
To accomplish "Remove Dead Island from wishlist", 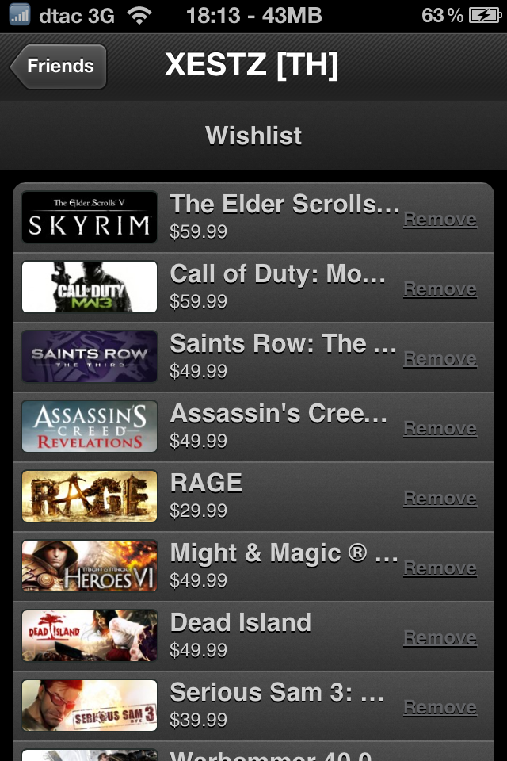I will pyautogui.click(x=440, y=638).
